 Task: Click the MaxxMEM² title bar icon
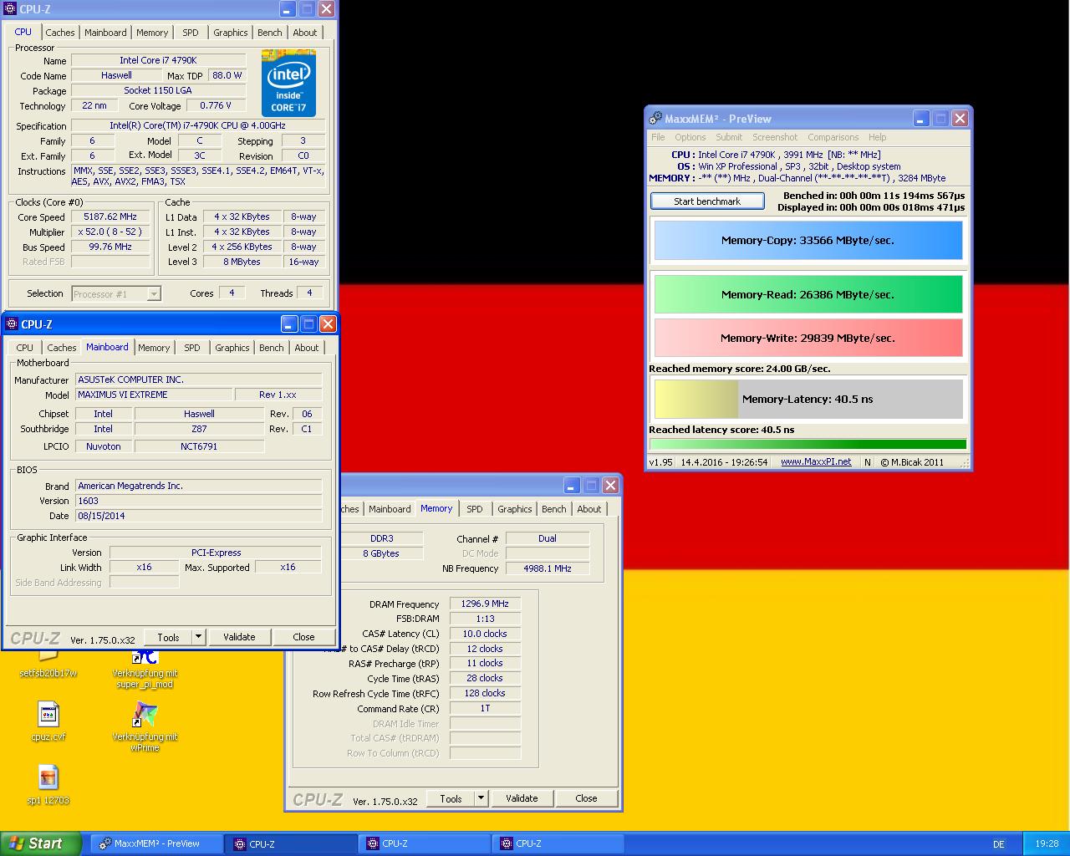pos(656,119)
